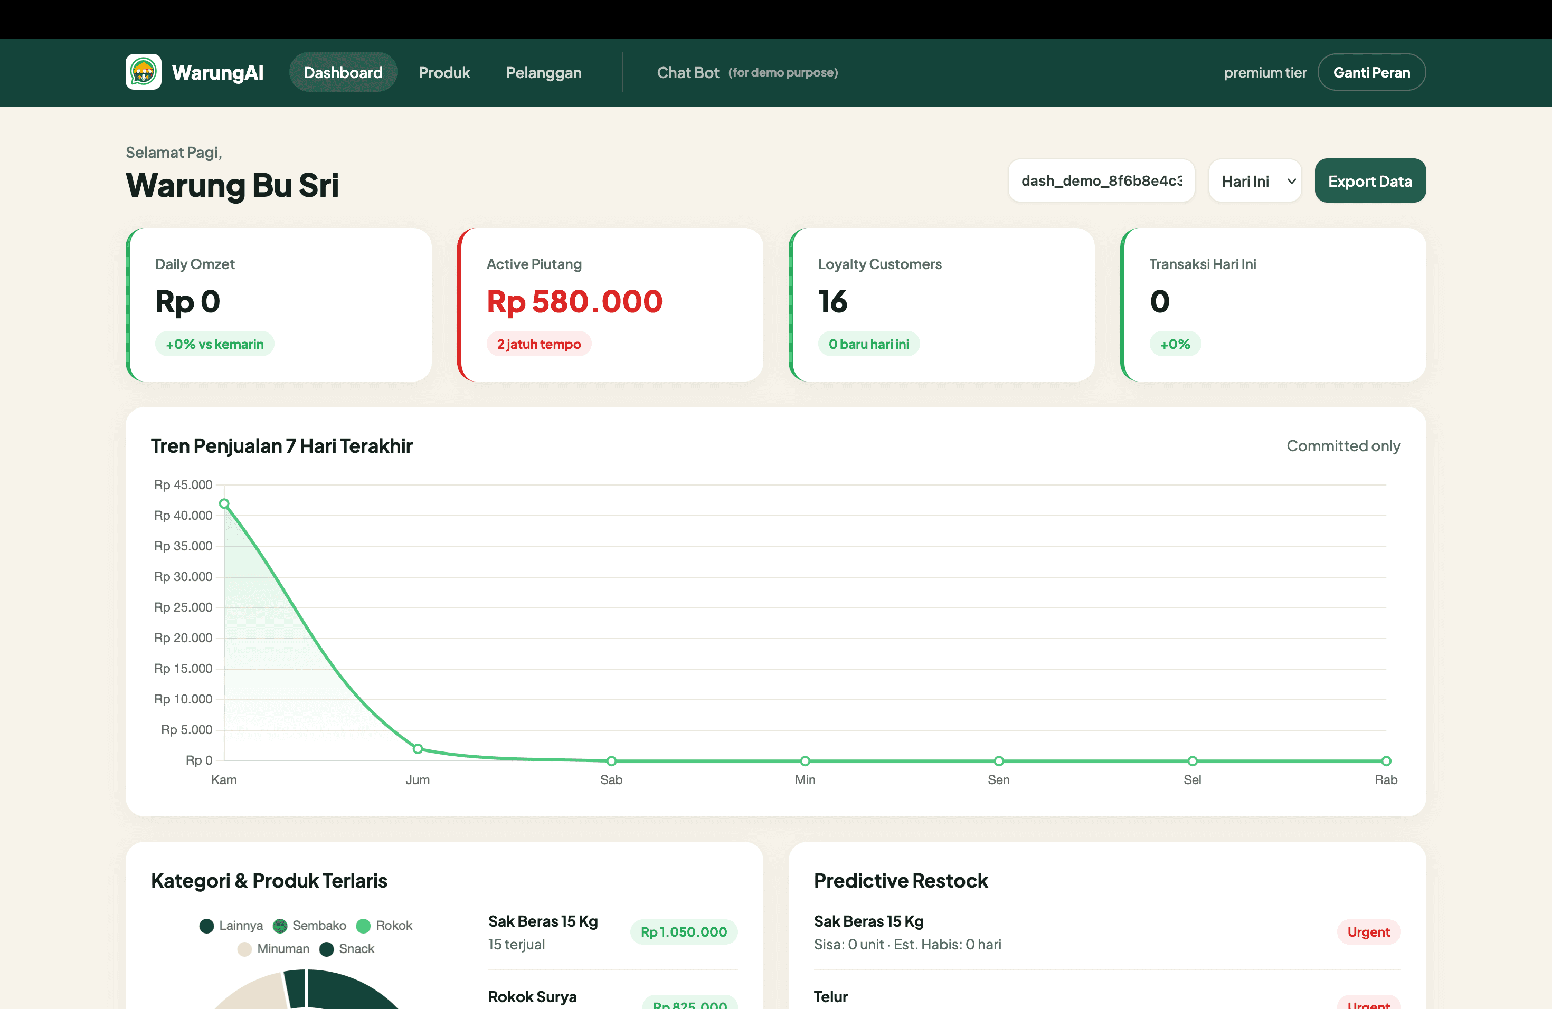This screenshot has height=1009, width=1552.
Task: Click the premium tier label
Action: click(1265, 72)
